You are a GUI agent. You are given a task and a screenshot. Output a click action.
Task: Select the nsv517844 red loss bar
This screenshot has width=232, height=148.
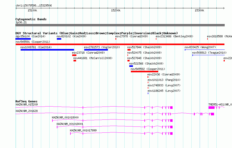pyautogui.click(x=129, y=50)
